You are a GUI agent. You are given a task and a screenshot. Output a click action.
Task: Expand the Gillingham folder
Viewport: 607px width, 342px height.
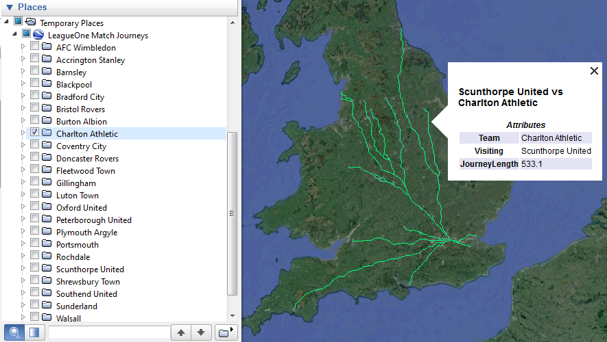pyautogui.click(x=23, y=182)
